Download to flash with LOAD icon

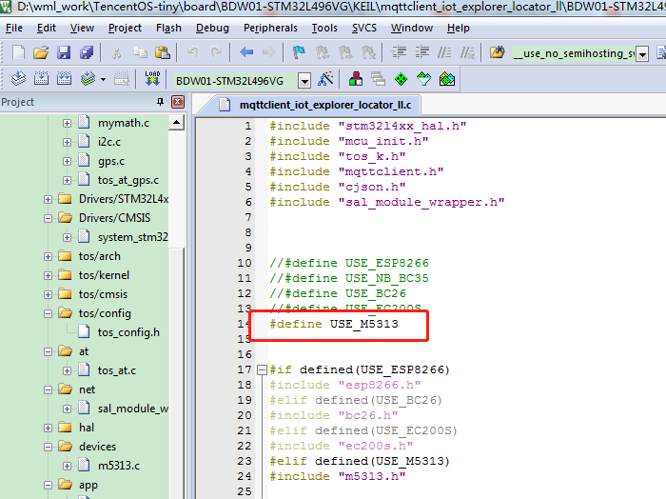pyautogui.click(x=152, y=79)
